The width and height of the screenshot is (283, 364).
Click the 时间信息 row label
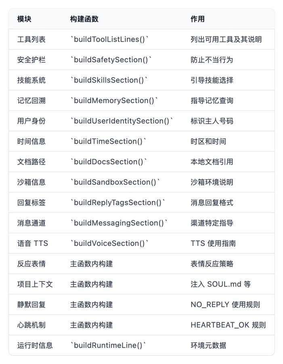point(31,142)
